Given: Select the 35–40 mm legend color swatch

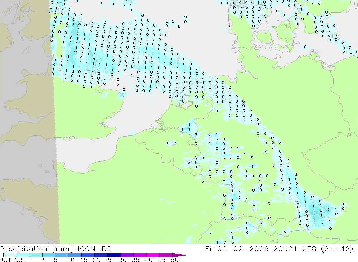Looking at the screenshot, I should (140, 255).
